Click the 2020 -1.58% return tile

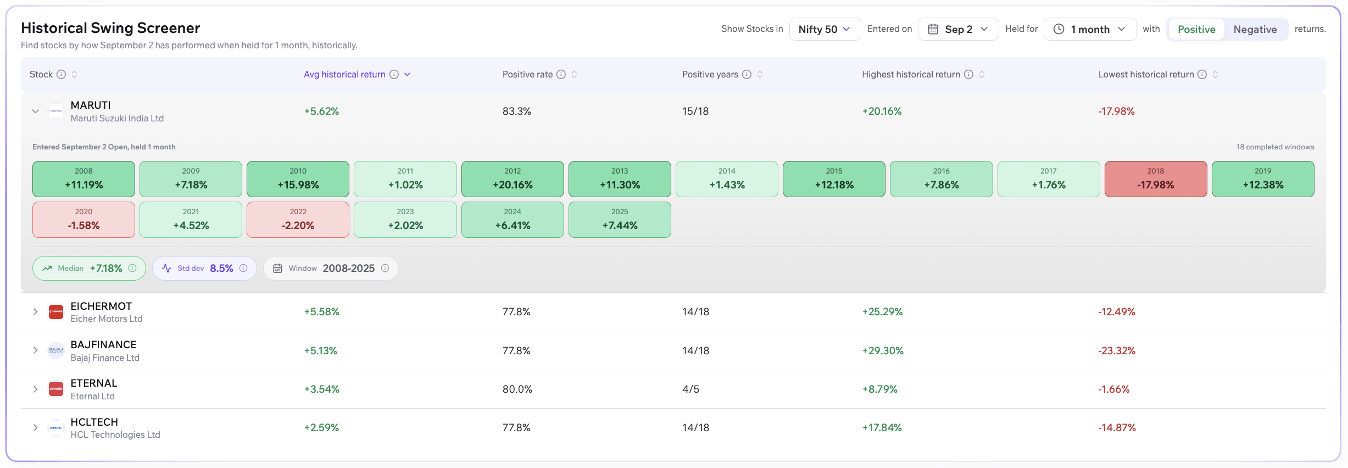pos(83,220)
